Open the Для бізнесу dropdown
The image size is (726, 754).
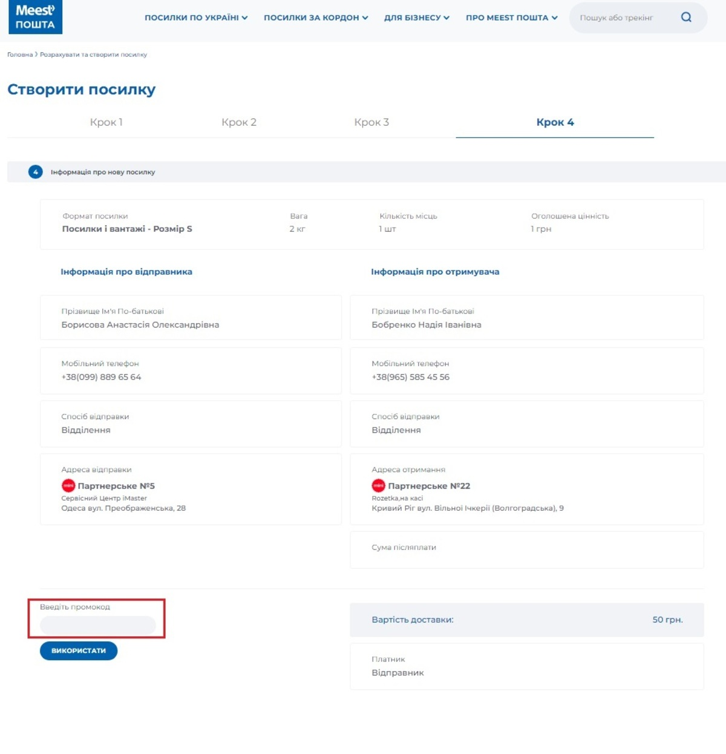coord(417,18)
